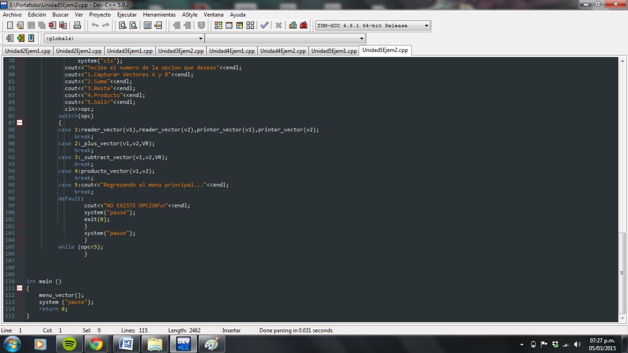Collapse the main function fold at line 111

tap(20, 288)
